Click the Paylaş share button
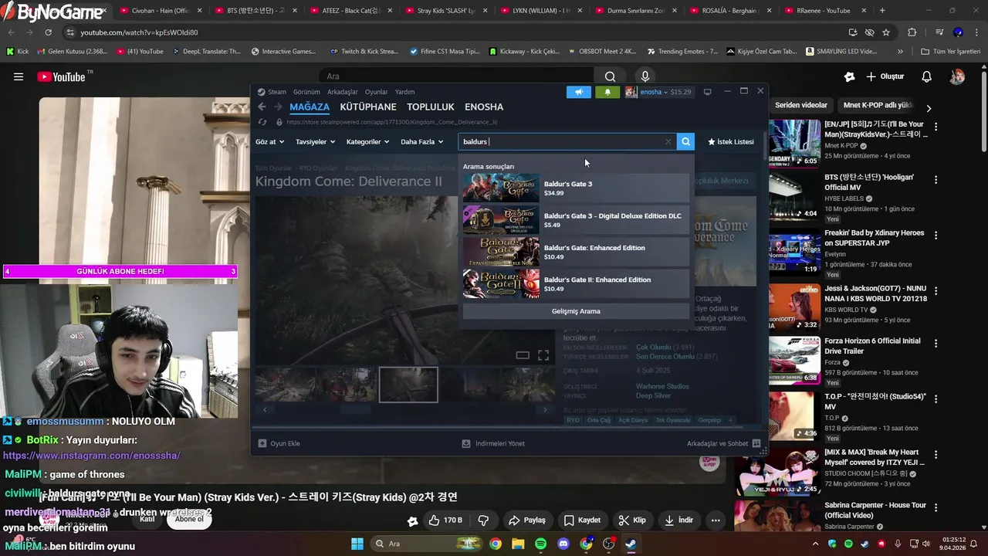 pos(527,520)
